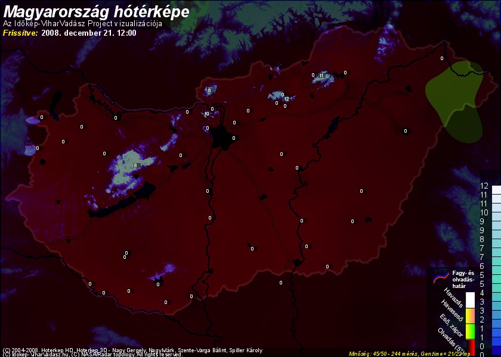This screenshot has height=357, width=501.
Task: Click the 8 marker on the large western snow patch
Action: point(135,165)
